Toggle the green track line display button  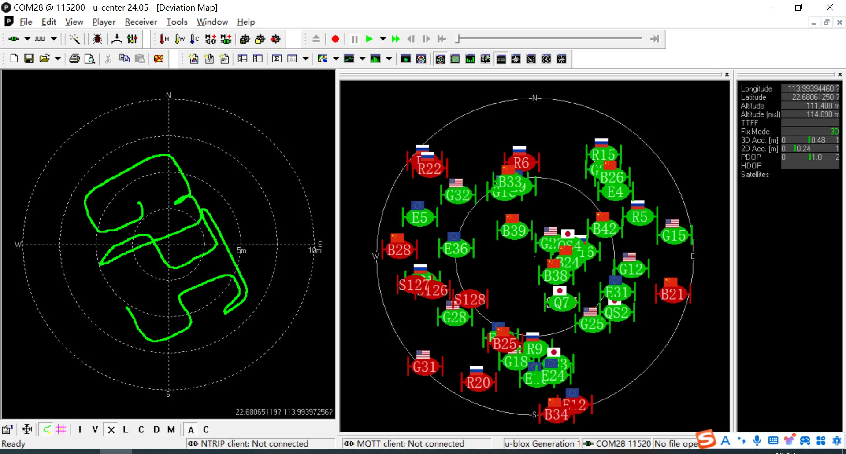[47, 429]
